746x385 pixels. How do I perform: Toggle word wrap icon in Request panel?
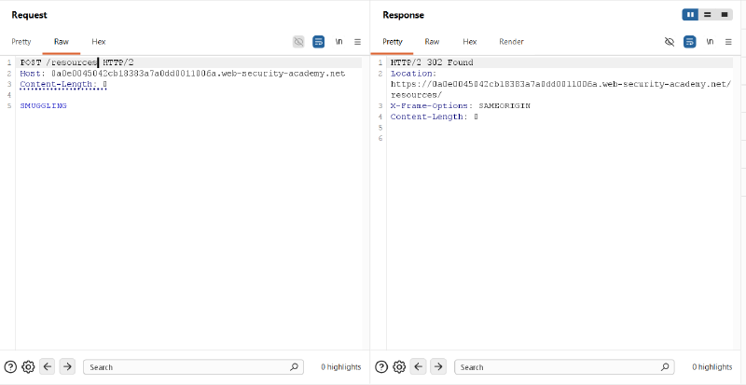point(318,42)
